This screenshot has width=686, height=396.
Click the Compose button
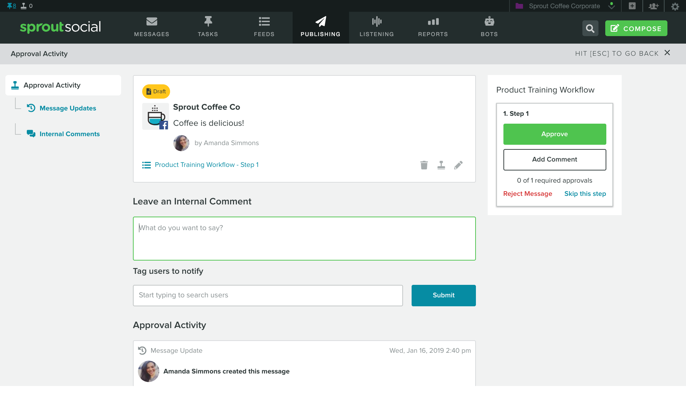636,28
